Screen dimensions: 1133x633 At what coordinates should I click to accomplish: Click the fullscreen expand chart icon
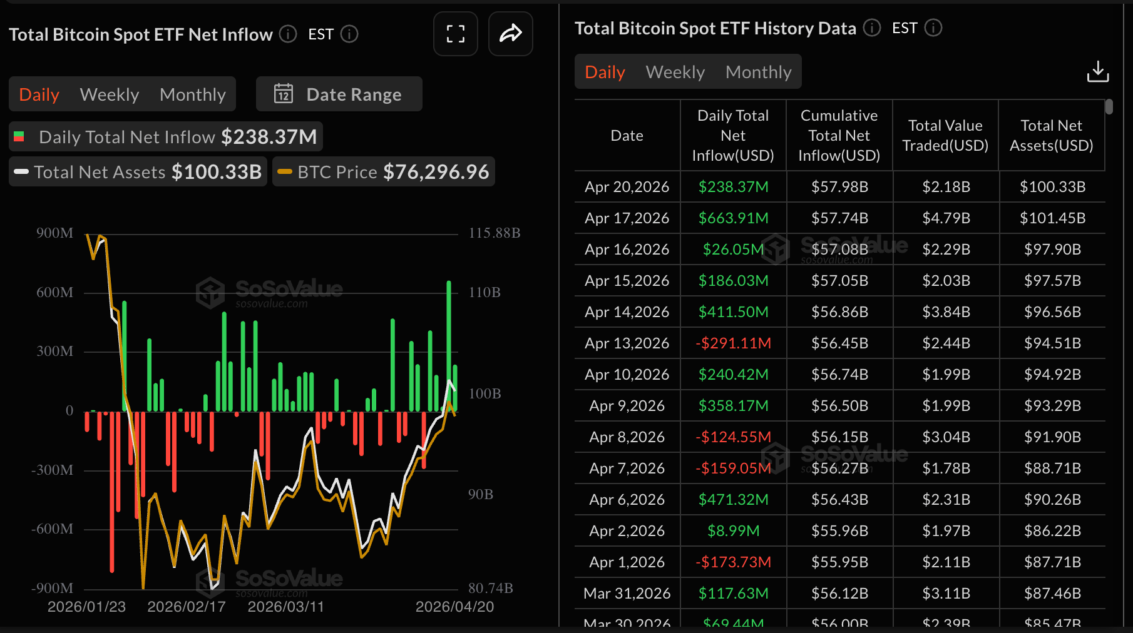(x=455, y=34)
